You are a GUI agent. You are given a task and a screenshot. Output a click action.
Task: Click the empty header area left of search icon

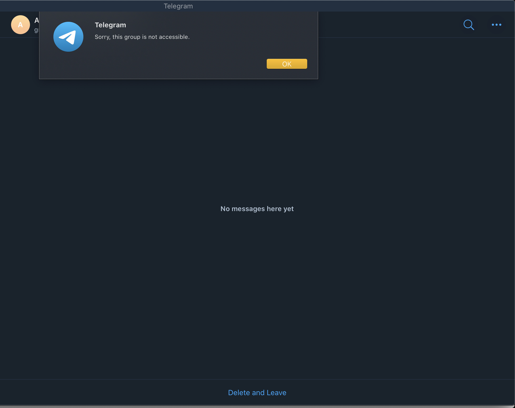tap(389, 25)
